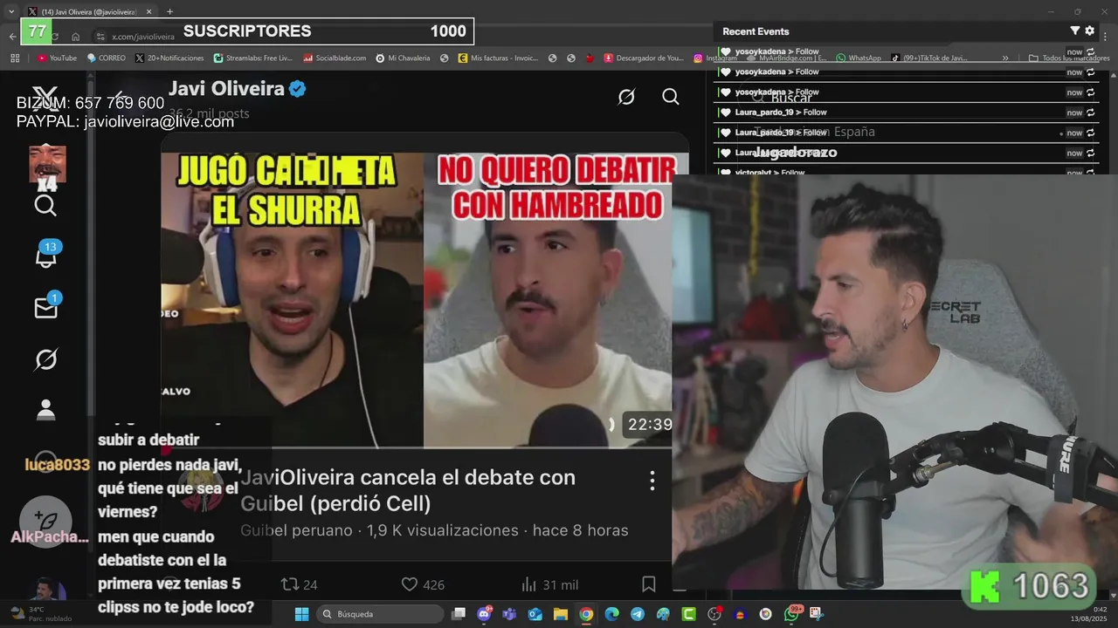The width and height of the screenshot is (1118, 628).
Task: Open File Explorer from the taskbar
Action: click(561, 614)
